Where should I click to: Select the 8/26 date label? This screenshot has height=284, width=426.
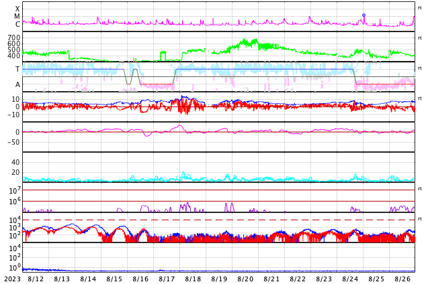pos(402,279)
